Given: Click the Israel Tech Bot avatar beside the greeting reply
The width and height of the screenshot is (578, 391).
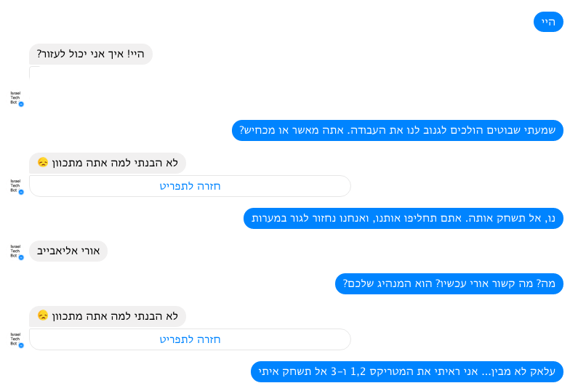Looking at the screenshot, I should point(15,97).
